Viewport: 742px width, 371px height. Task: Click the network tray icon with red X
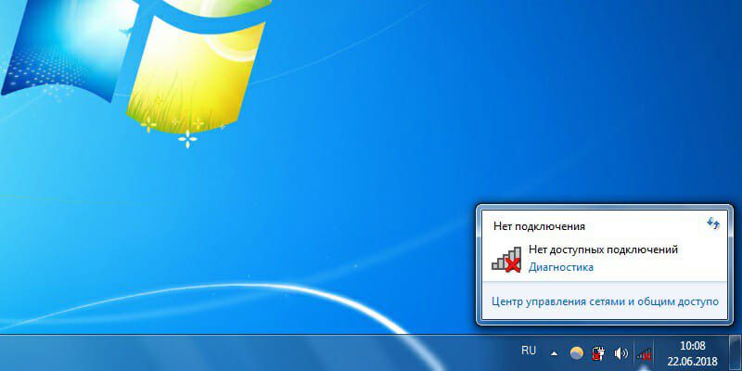644,353
